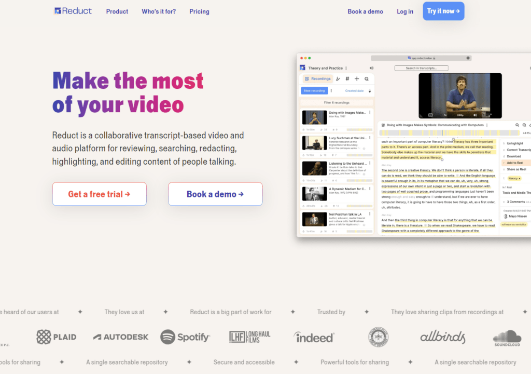Open the Theory and Practice kebab menu

[346, 68]
